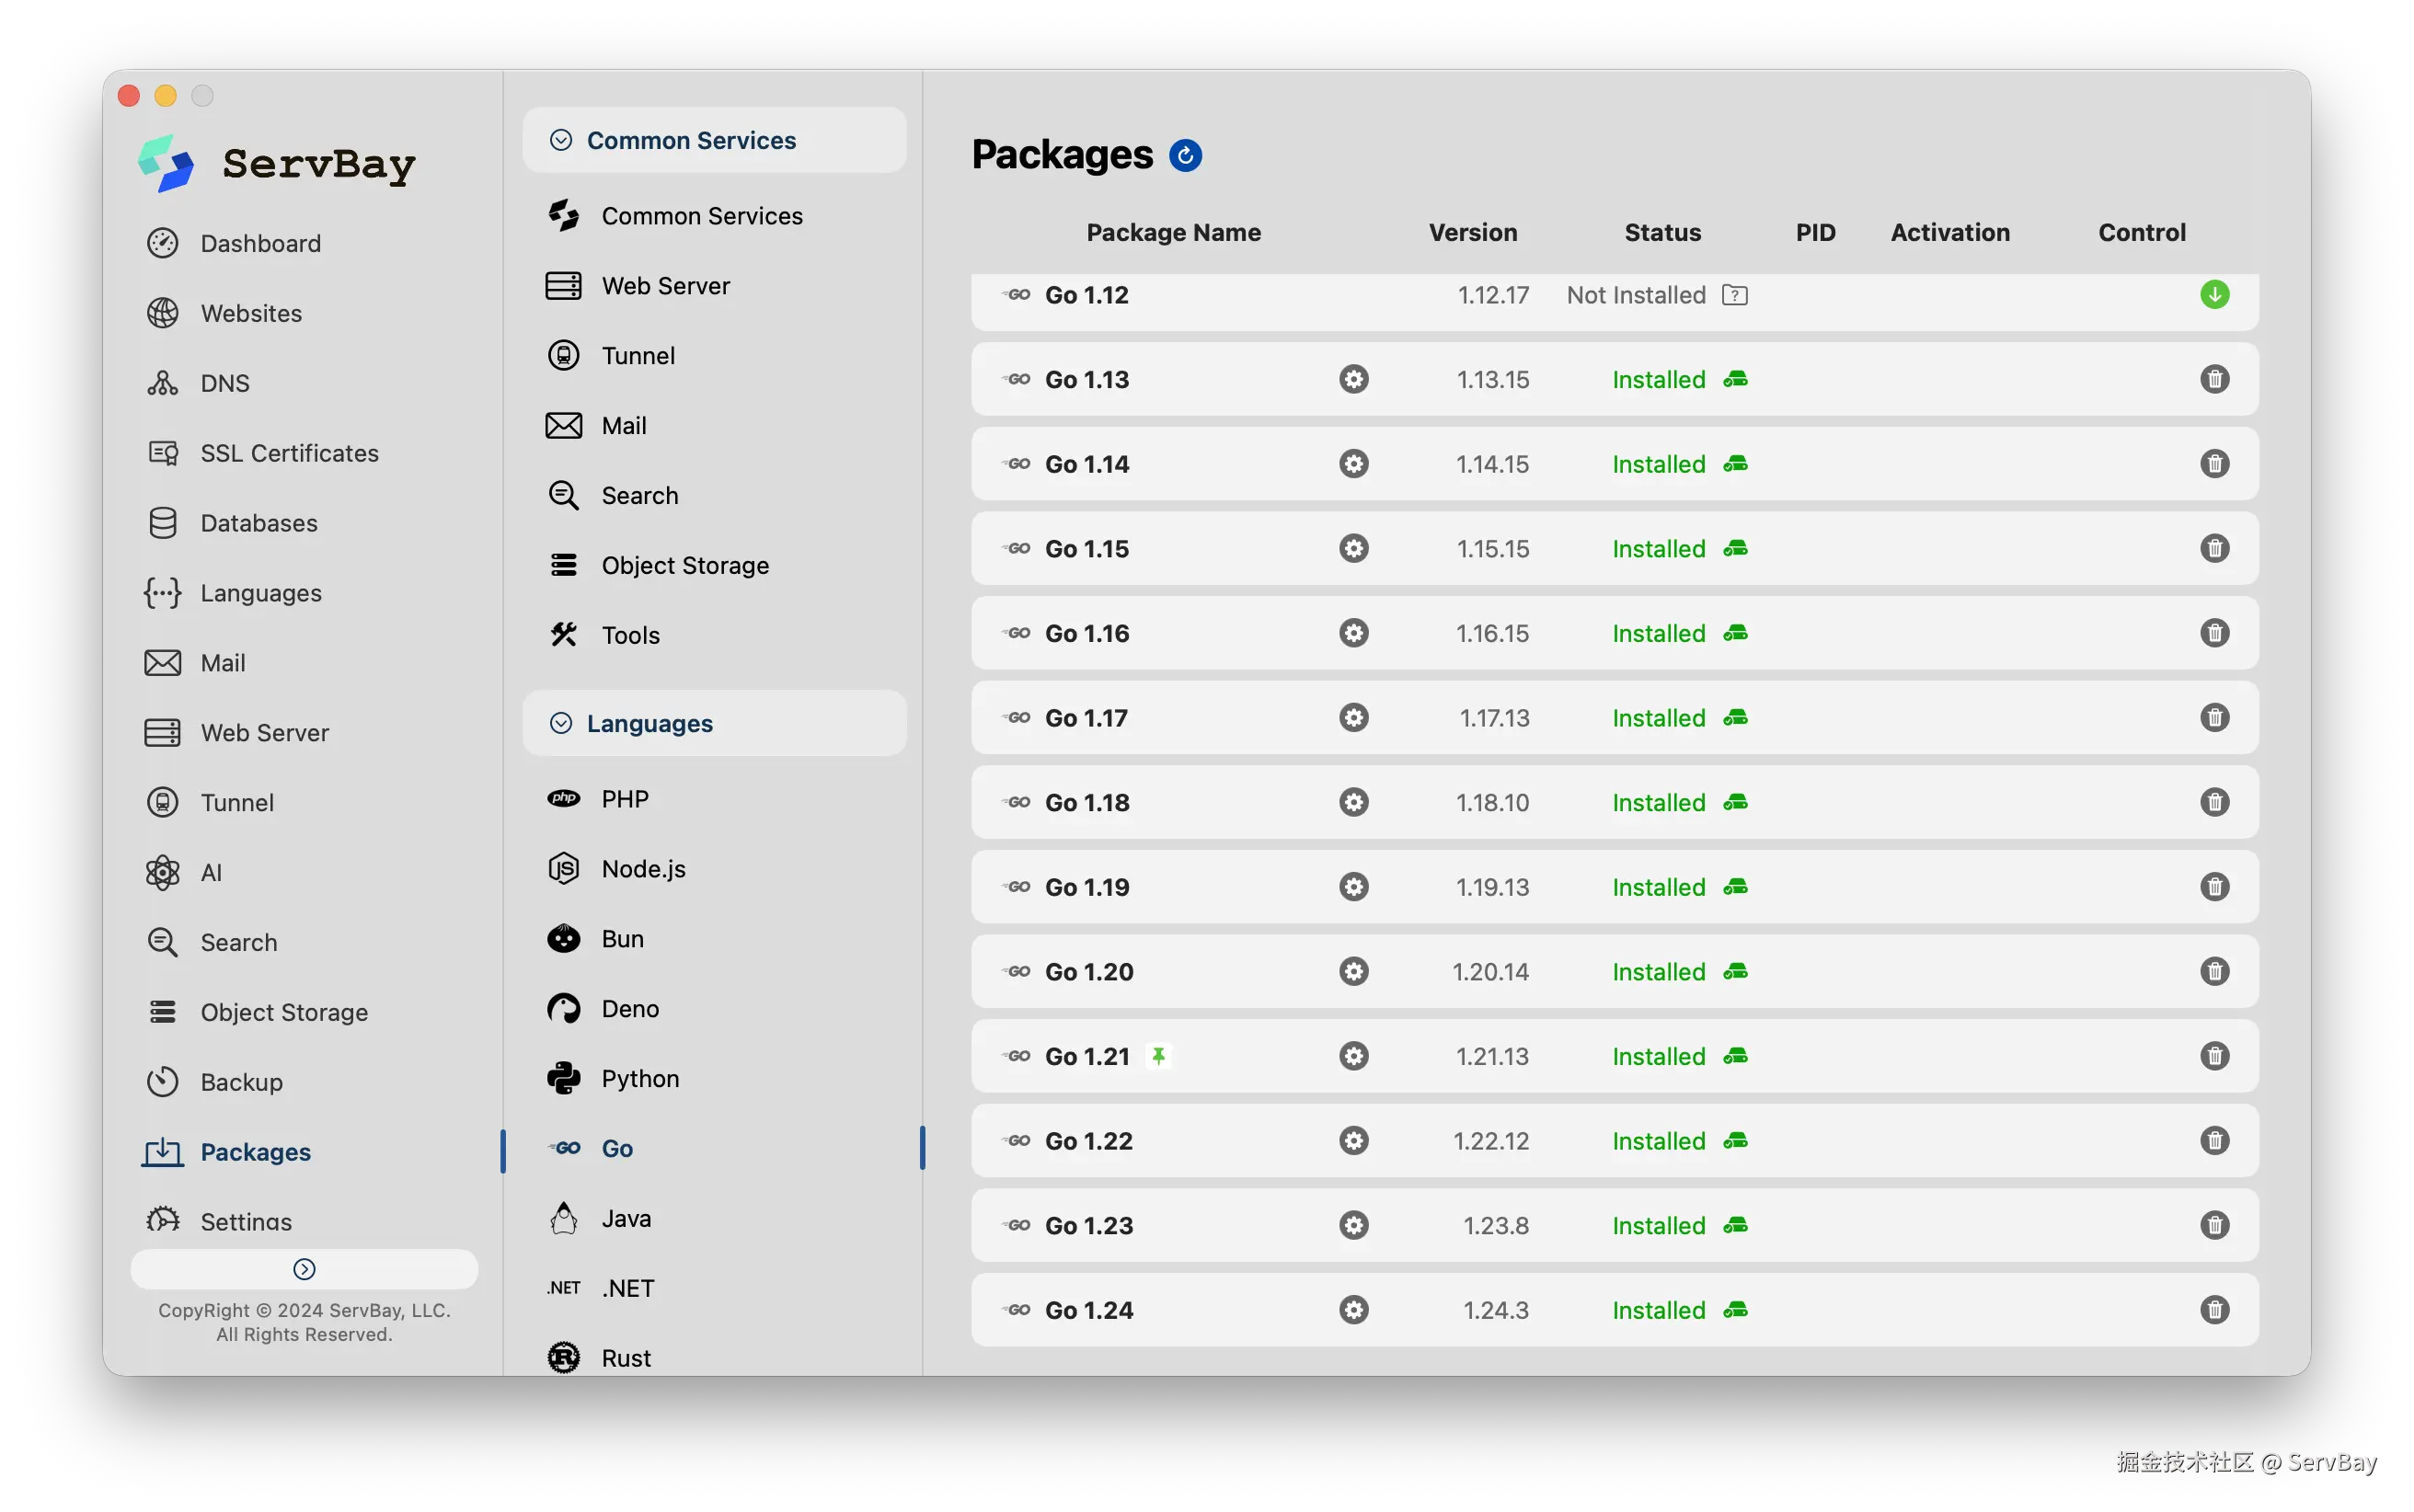Open settings gear for Go 1.22
The width and height of the screenshot is (2414, 1512).
click(1353, 1141)
